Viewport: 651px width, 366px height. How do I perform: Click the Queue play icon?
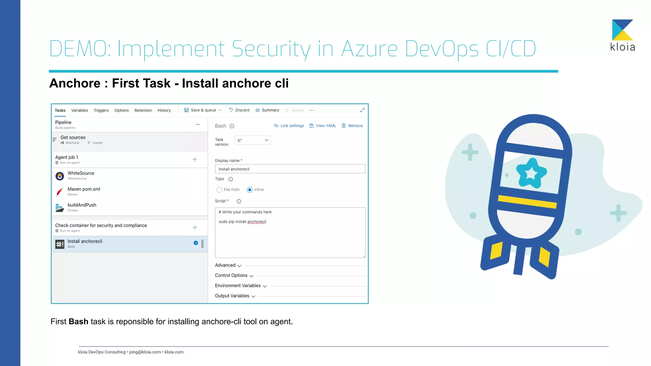coord(287,110)
